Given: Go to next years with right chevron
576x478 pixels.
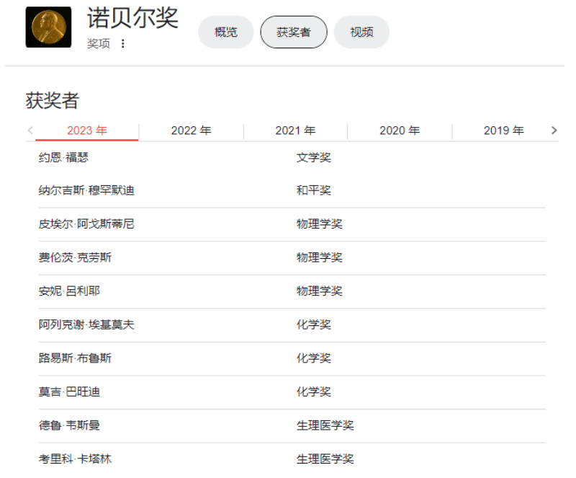Looking at the screenshot, I should 554,130.
